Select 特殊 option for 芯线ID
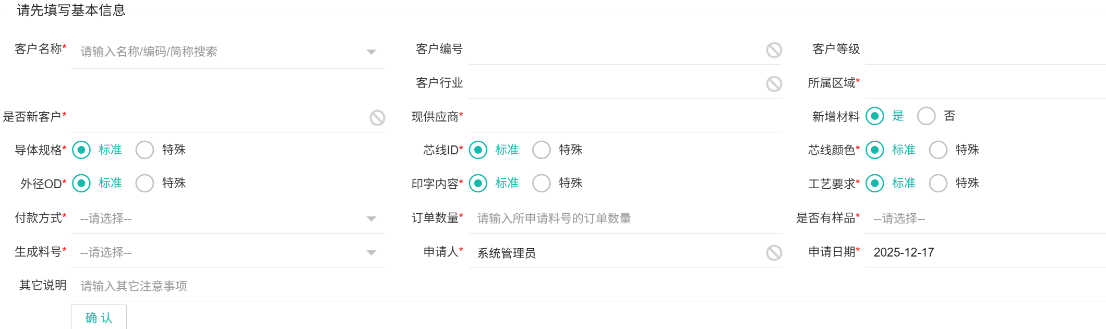1106x329 pixels. click(542, 150)
